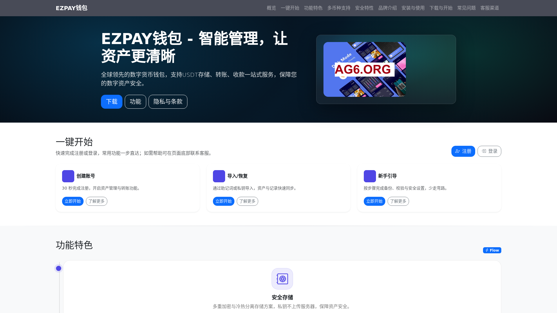The height and width of the screenshot is (313, 557).
Task: Open 隐私与条款 button
Action: [168, 102]
